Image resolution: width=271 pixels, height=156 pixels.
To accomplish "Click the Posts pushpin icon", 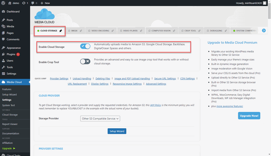I will pyautogui.click(x=3, y=20).
